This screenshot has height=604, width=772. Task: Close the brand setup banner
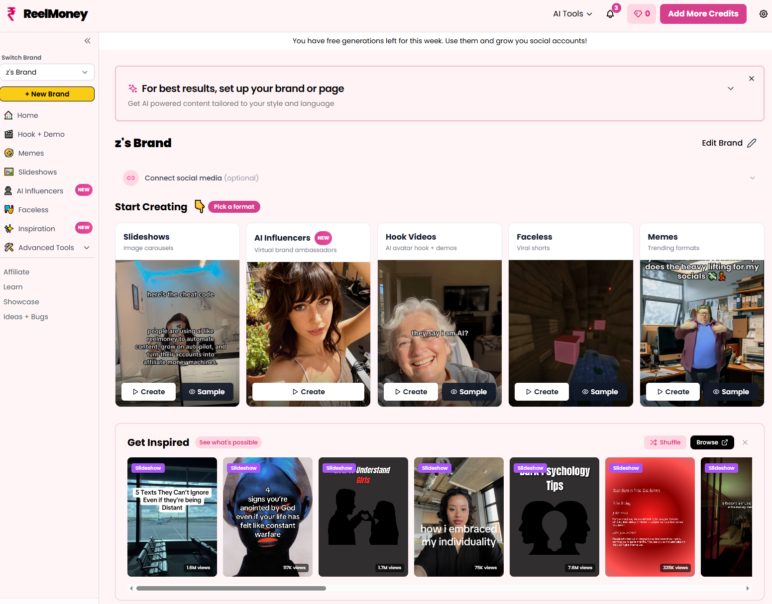pyautogui.click(x=752, y=79)
